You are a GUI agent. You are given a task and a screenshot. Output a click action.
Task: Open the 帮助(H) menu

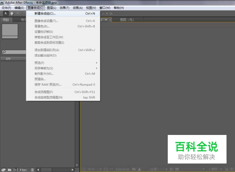pyautogui.click(x=119, y=8)
